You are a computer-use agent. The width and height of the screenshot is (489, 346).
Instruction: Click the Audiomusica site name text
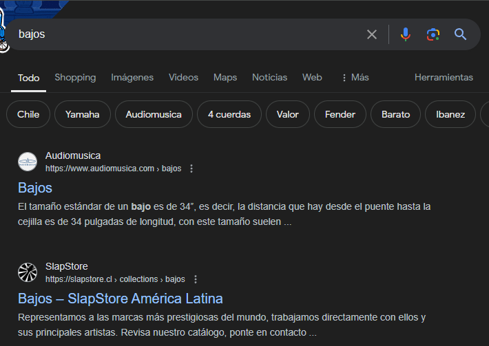(x=73, y=155)
